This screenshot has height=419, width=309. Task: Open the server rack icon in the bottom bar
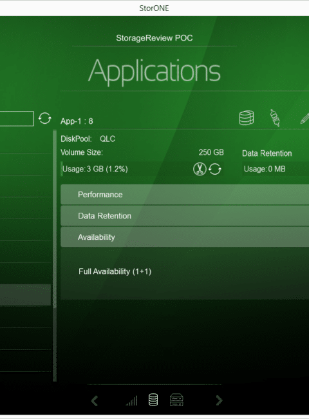(x=176, y=400)
